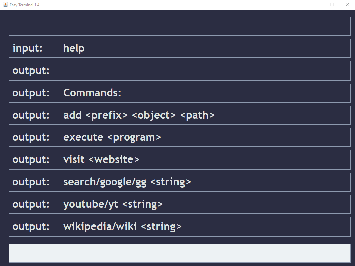
Task: Select the "add <prefix> <object> <path>" line
Action: point(139,115)
